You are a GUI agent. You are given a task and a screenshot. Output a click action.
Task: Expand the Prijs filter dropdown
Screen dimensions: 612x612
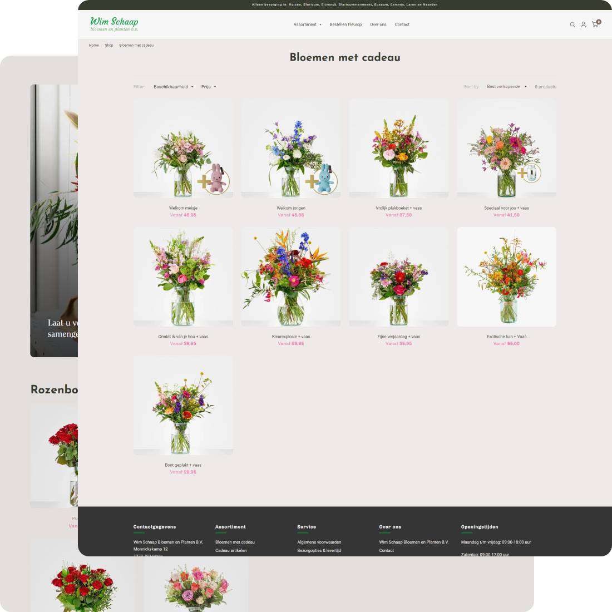[x=209, y=87]
